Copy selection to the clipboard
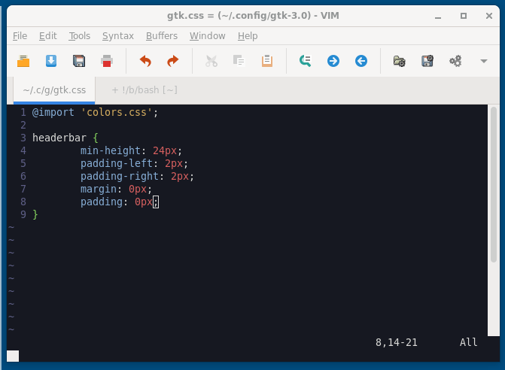Viewport: 505px width, 370px height. (x=239, y=61)
